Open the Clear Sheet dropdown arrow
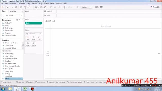 (47, 7)
